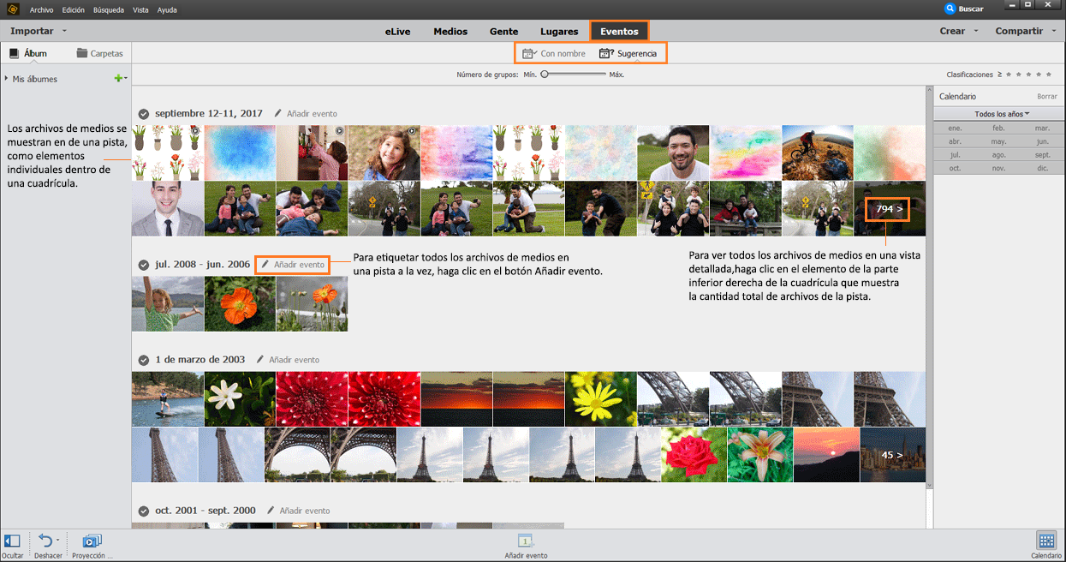The height and width of the screenshot is (562, 1066).
Task: Switch to the Gente tab
Action: (503, 32)
